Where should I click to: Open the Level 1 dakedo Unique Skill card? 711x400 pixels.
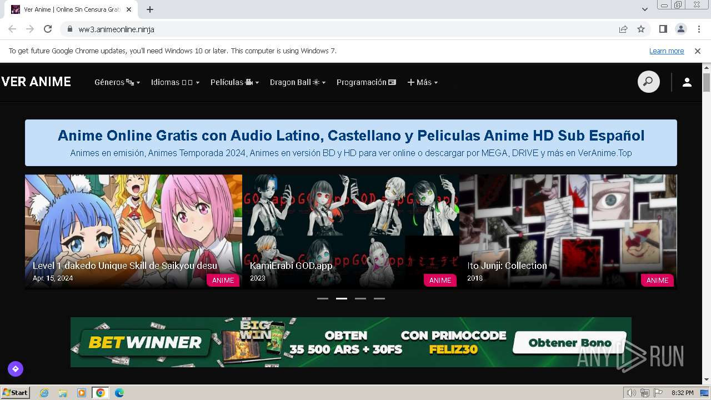click(133, 232)
